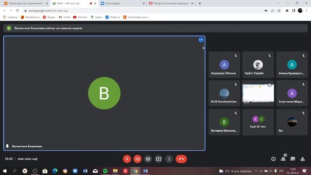The height and width of the screenshot is (175, 311).
Task: Open the Авиабилеты bookmark
Action: pos(30,17)
